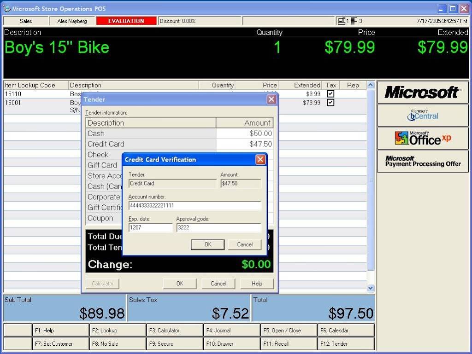472x354 pixels.
Task: Confirm the credit card verification with OK
Action: tap(207, 244)
